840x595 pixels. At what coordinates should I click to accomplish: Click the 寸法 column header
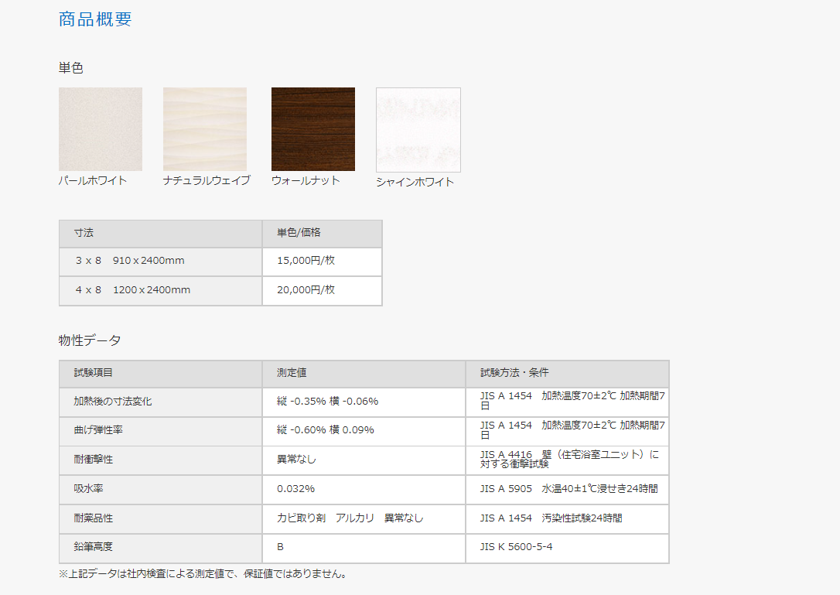click(84, 233)
